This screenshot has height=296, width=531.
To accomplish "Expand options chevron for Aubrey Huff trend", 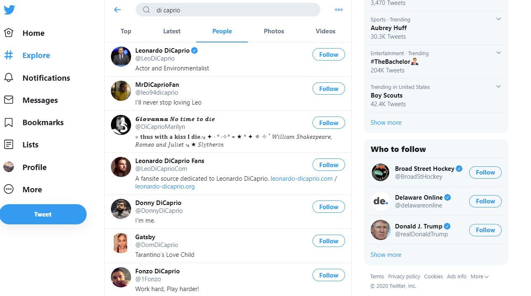I will (498, 19).
